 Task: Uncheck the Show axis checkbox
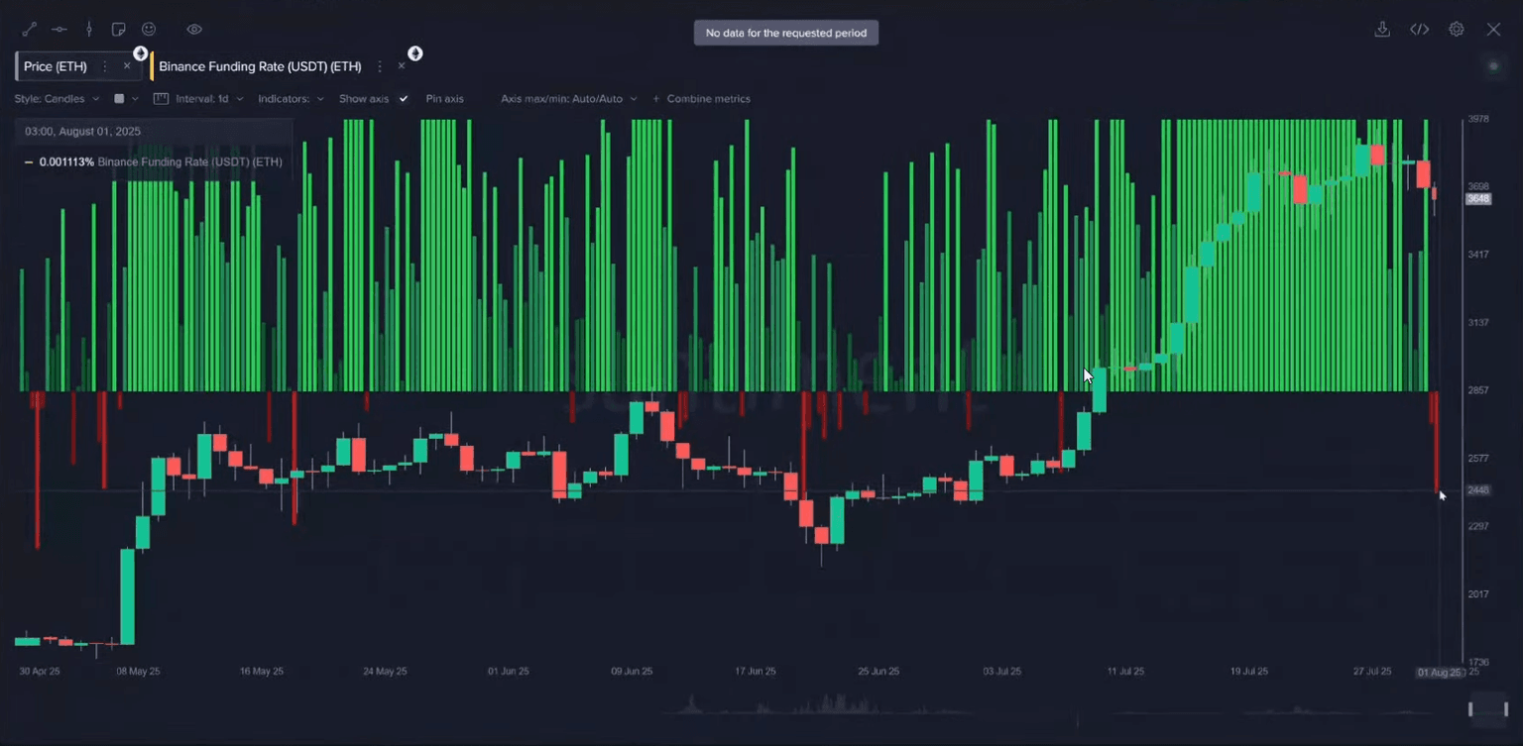pyautogui.click(x=404, y=99)
